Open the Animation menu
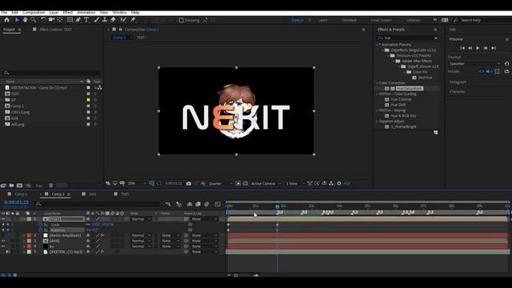Image resolution: width=512 pixels, height=288 pixels. 86,13
